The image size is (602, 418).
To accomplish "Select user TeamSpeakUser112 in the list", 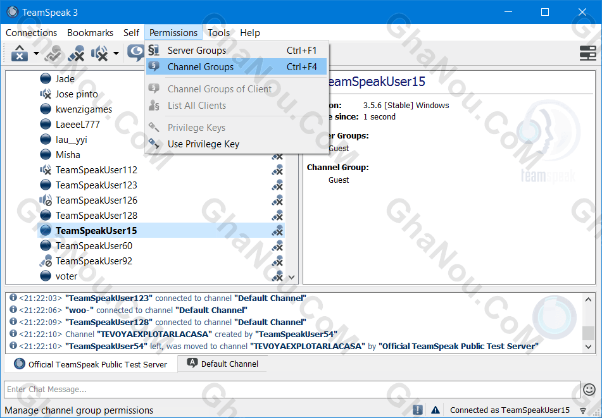I will (96, 170).
